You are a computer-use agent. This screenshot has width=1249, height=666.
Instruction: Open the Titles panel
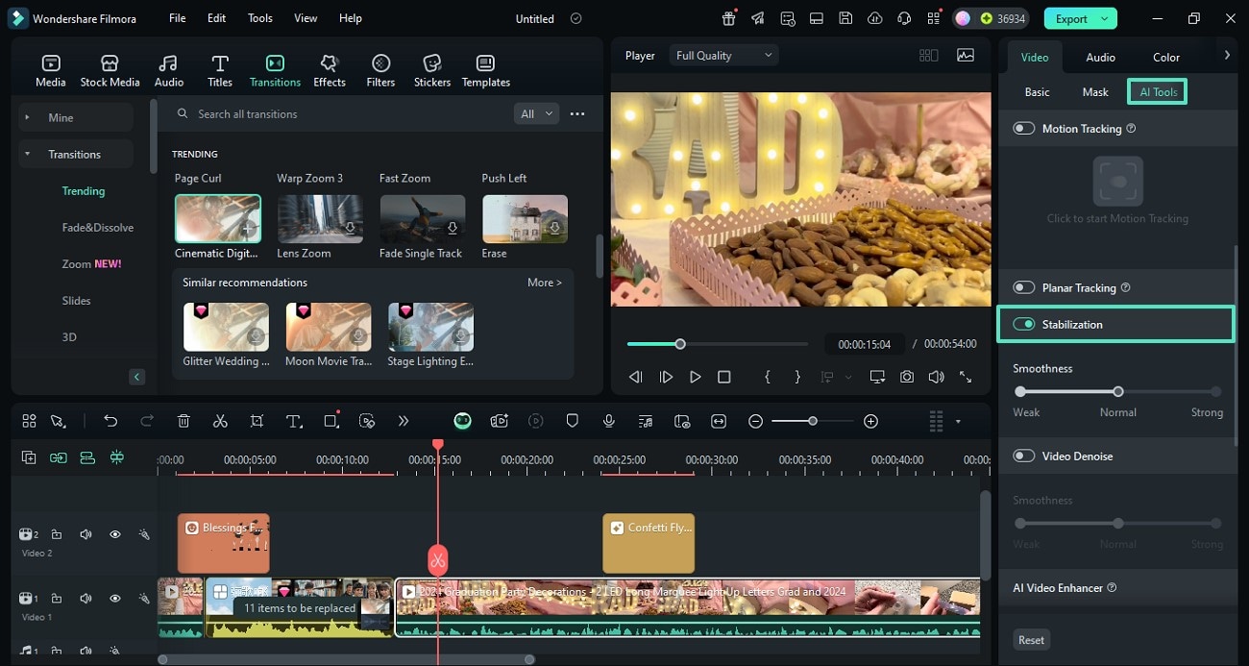coord(220,71)
